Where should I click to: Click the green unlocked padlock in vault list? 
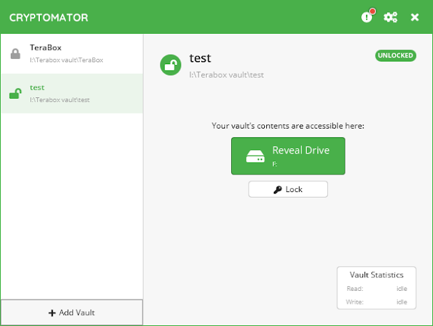[16, 93]
